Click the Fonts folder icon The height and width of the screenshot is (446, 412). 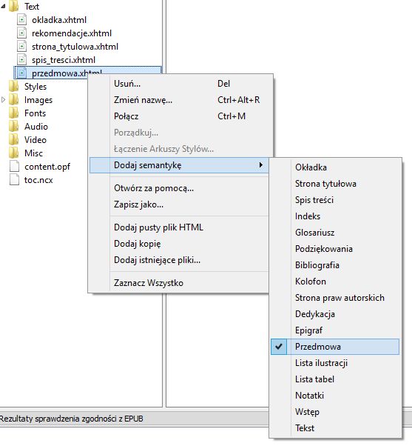(13, 113)
